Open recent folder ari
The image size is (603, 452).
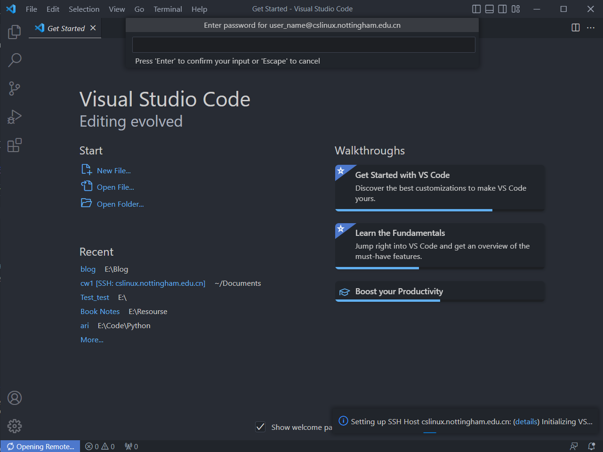coord(85,325)
